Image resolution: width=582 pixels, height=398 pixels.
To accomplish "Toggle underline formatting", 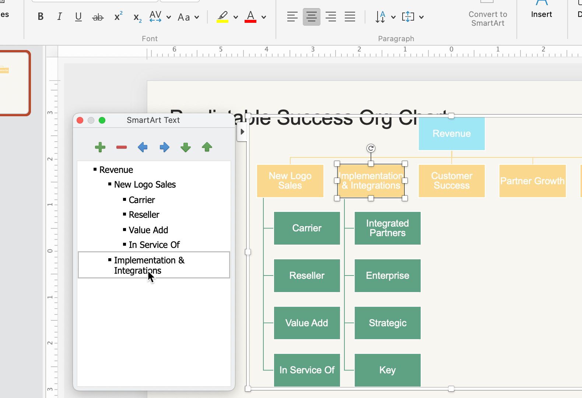I will pyautogui.click(x=78, y=17).
